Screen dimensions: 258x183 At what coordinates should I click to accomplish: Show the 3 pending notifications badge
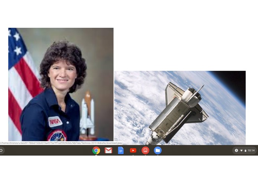pos(236,150)
